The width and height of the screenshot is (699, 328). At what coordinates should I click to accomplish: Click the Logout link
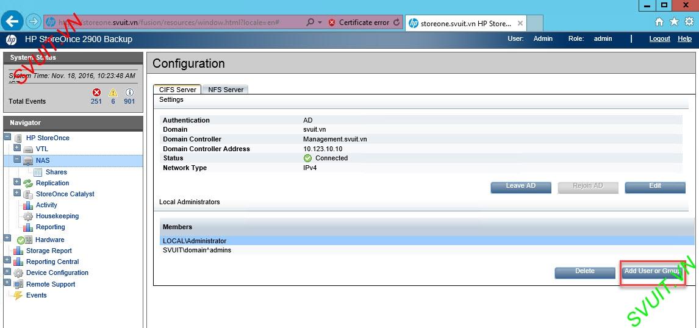point(659,39)
